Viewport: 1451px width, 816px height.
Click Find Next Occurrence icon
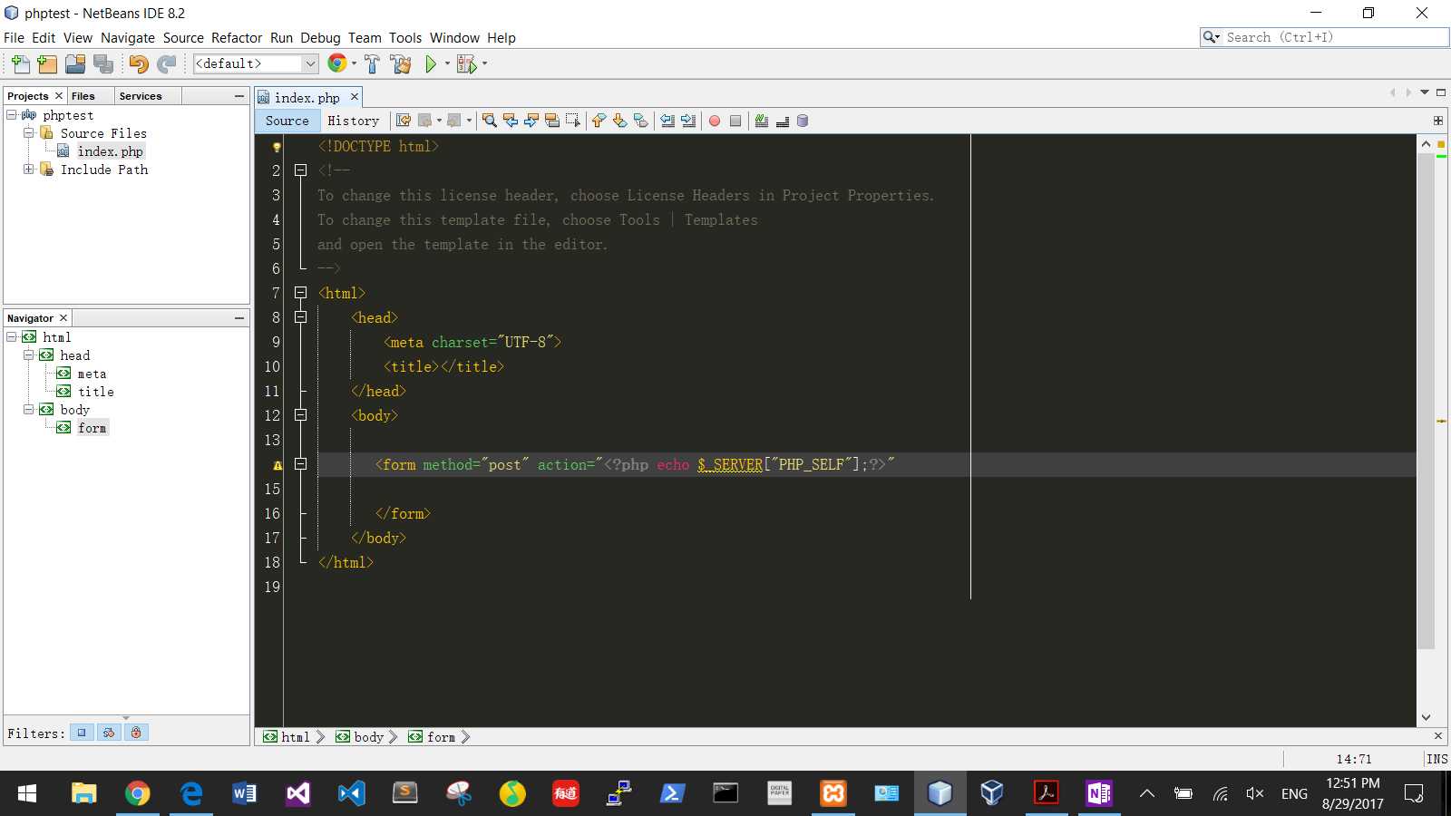(531, 121)
